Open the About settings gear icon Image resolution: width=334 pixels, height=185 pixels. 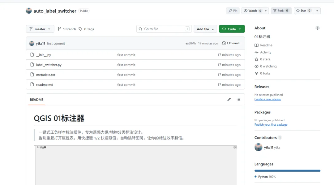(x=317, y=28)
